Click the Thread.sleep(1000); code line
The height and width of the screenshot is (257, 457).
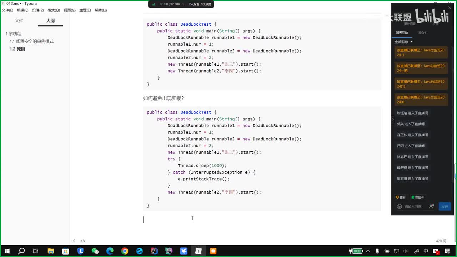pos(202,166)
